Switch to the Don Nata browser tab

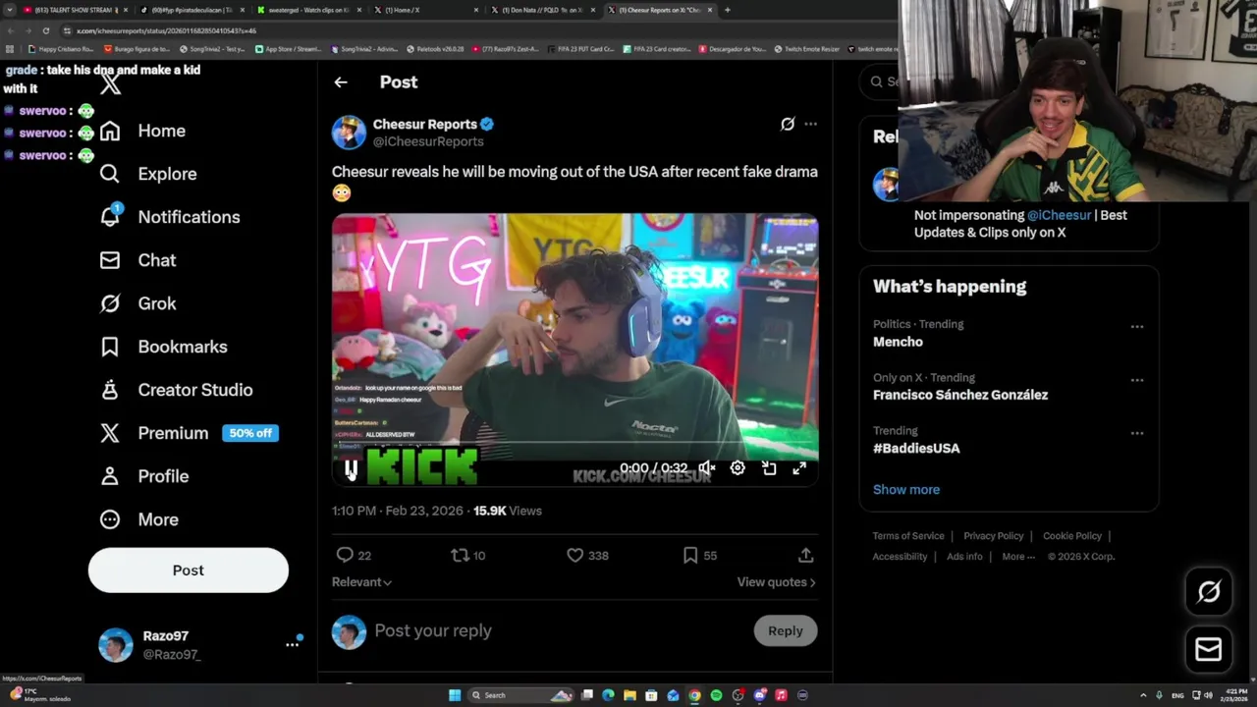[x=542, y=10]
